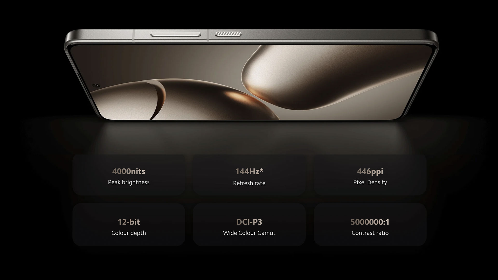This screenshot has height=280, width=498.
Task: Click the 12-bit value
Action: 129,222
